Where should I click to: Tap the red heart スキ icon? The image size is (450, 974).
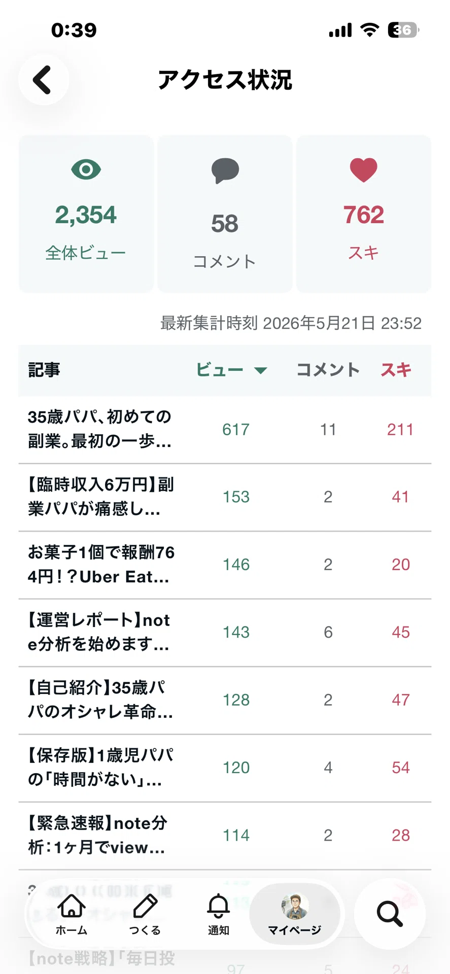[363, 170]
